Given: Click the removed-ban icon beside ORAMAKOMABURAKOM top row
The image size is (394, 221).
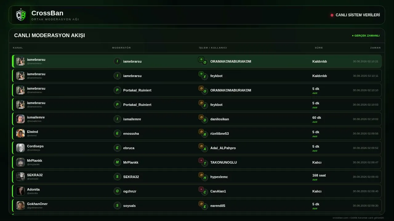Looking at the screenshot, I should coord(201,59).
